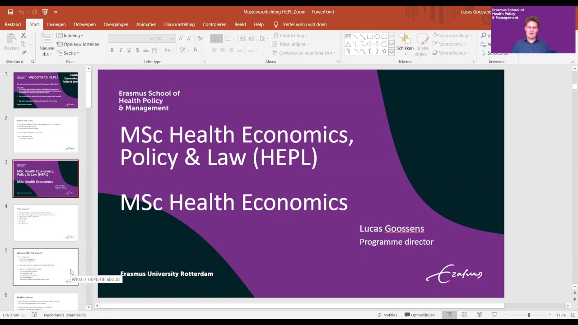
Task: Select the triangle shape in shapes gallery
Action: [x=348, y=44]
